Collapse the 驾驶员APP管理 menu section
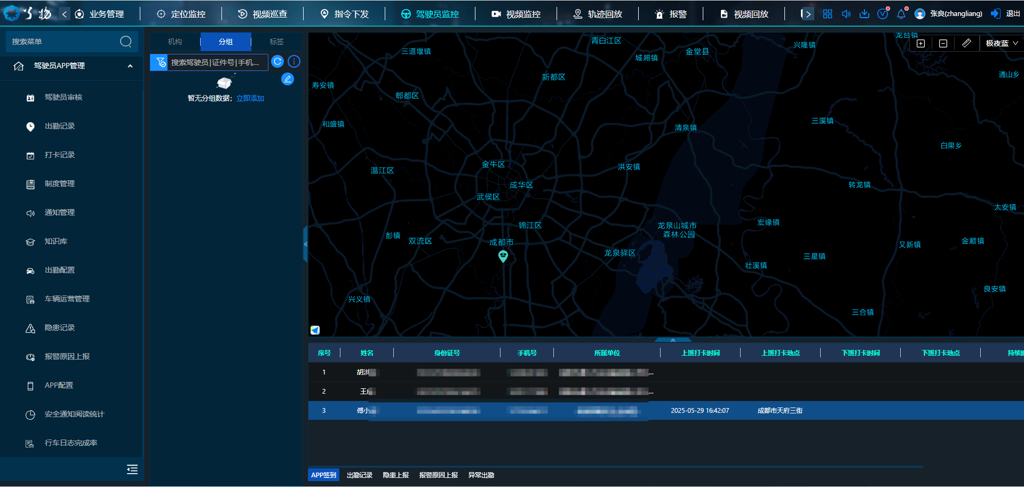 [130, 66]
